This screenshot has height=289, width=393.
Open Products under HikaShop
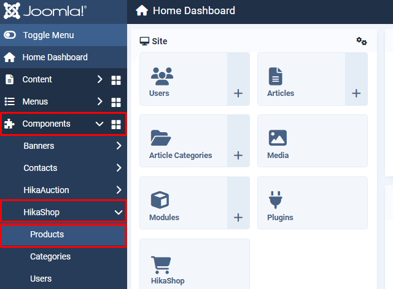click(x=64, y=235)
